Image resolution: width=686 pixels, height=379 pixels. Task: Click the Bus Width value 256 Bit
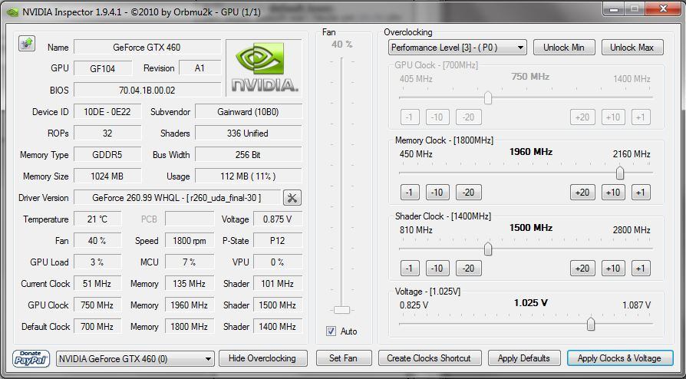248,154
